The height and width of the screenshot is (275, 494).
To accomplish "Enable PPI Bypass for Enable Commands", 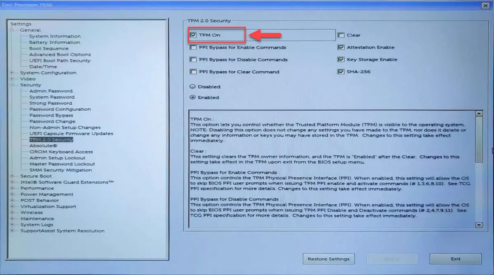I will tap(192, 47).
